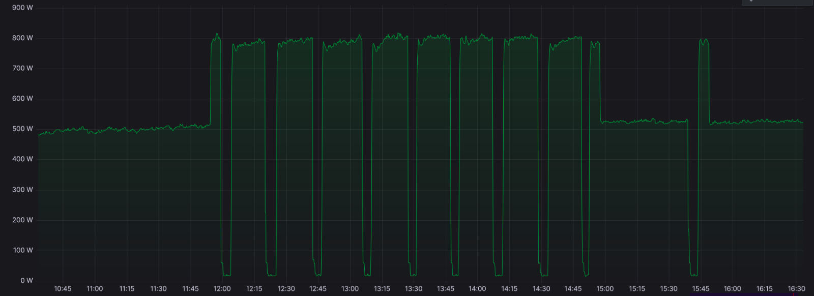
Task: Click the 600 W y-axis label
Action: click(22, 99)
